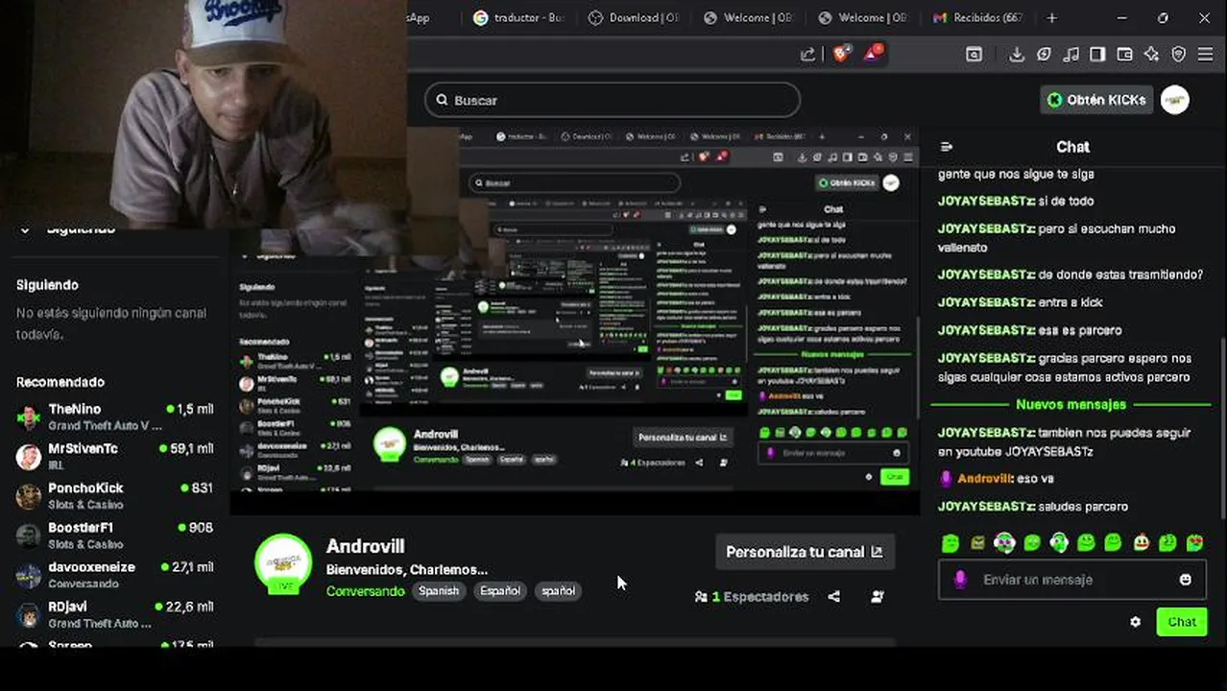1227x691 pixels.
Task: Click the music note playlist icon
Action: click(1071, 55)
